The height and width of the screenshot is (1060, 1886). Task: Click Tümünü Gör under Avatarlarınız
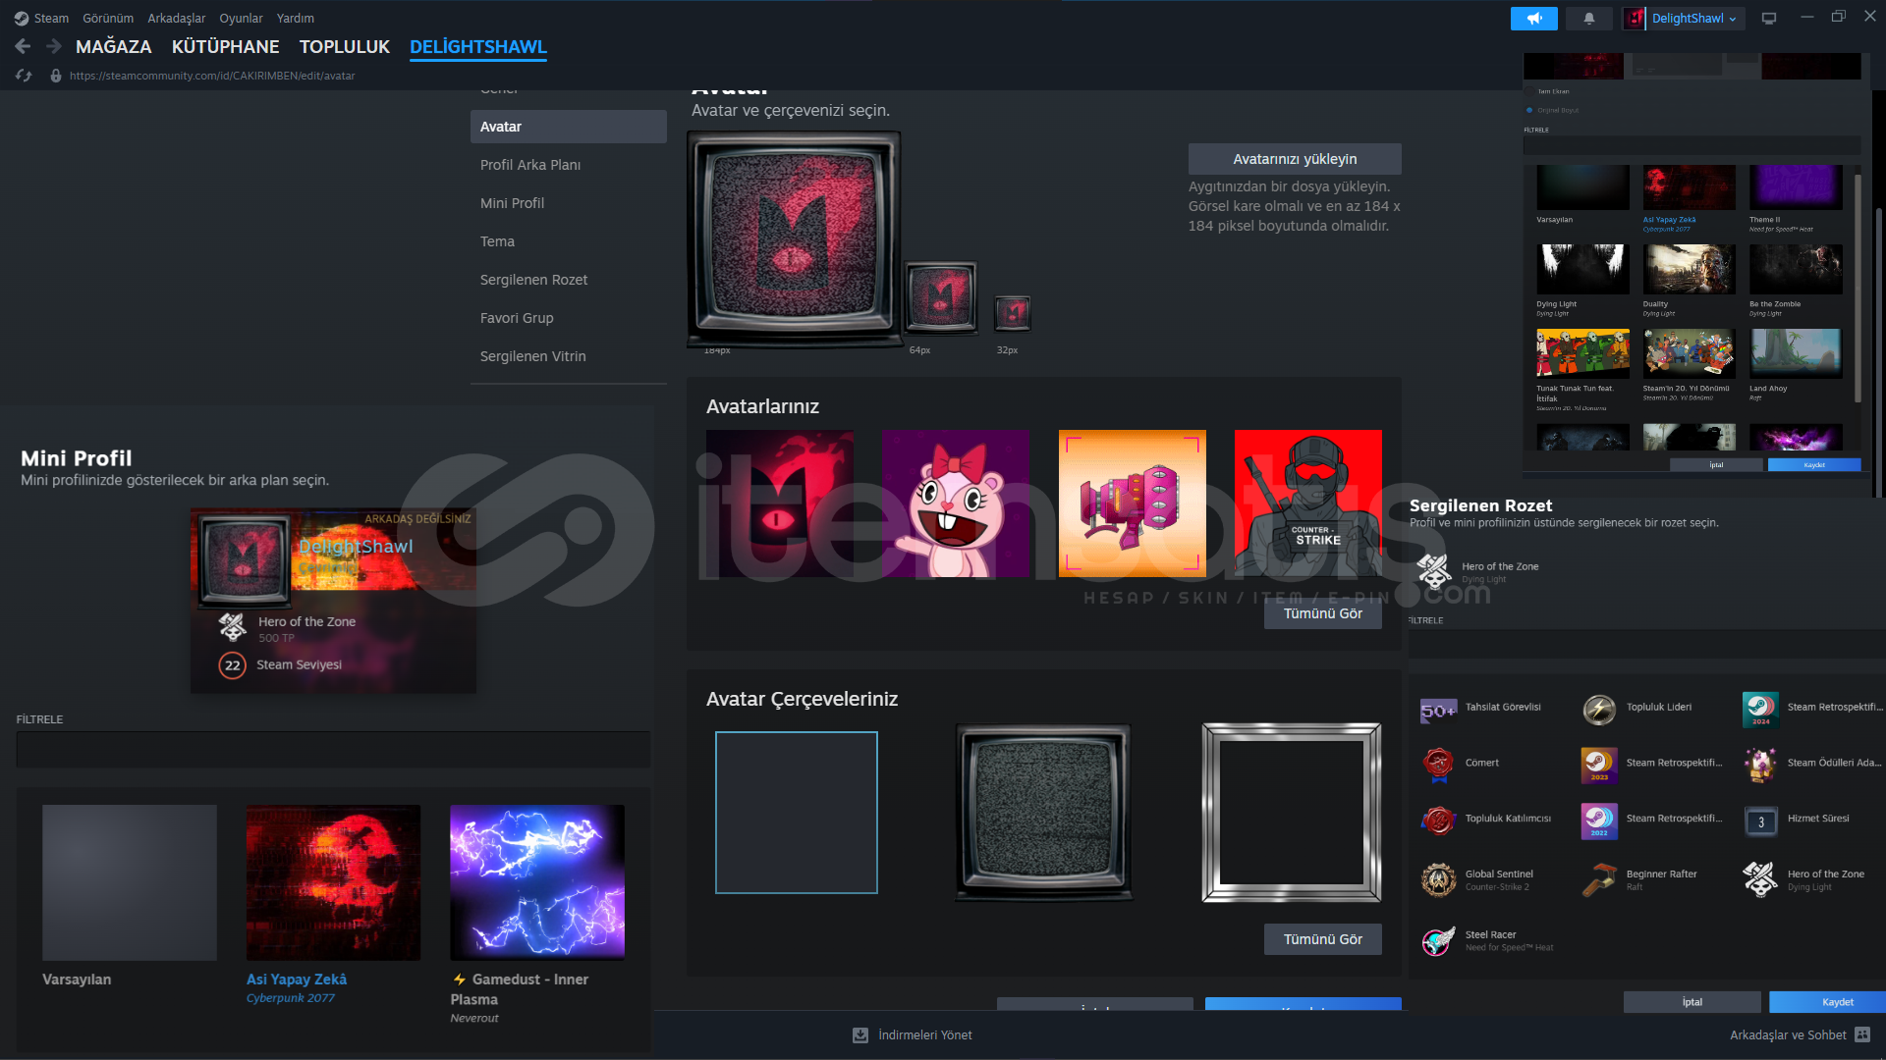(x=1322, y=613)
